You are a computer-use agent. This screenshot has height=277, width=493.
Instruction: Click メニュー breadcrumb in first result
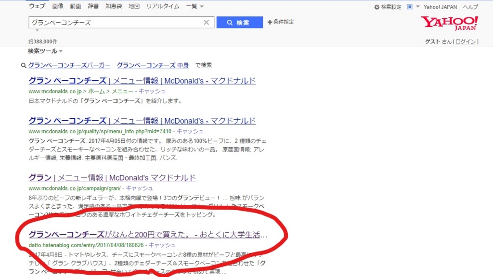pos(122,91)
